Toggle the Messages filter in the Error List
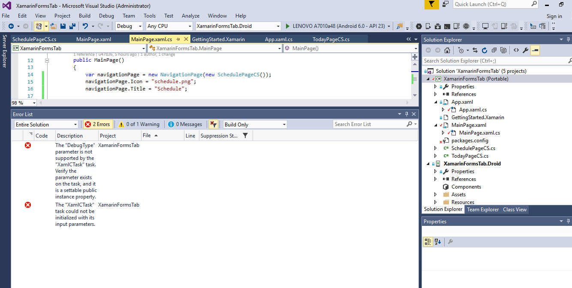Screen dimensions: 572x288 coord(185,124)
